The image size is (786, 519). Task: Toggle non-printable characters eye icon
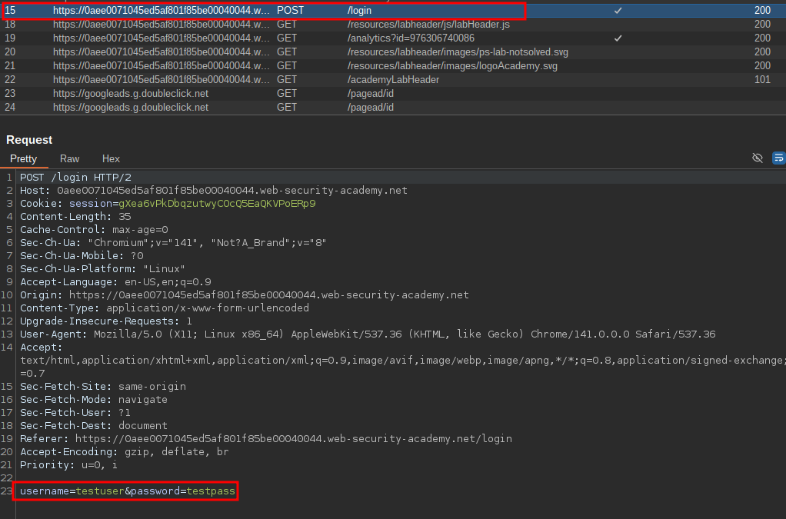point(758,158)
